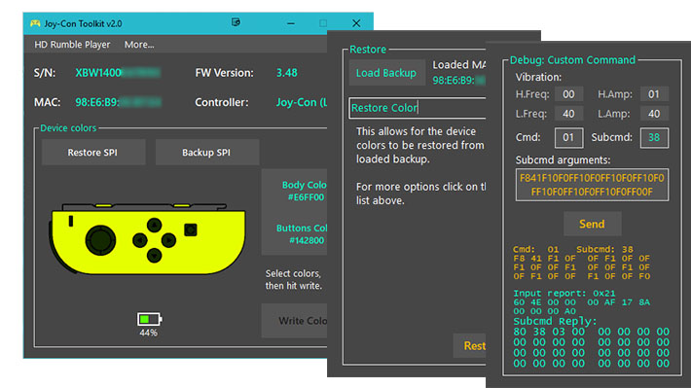The height and width of the screenshot is (388, 691).
Task: Open the More... menu
Action: click(x=139, y=45)
